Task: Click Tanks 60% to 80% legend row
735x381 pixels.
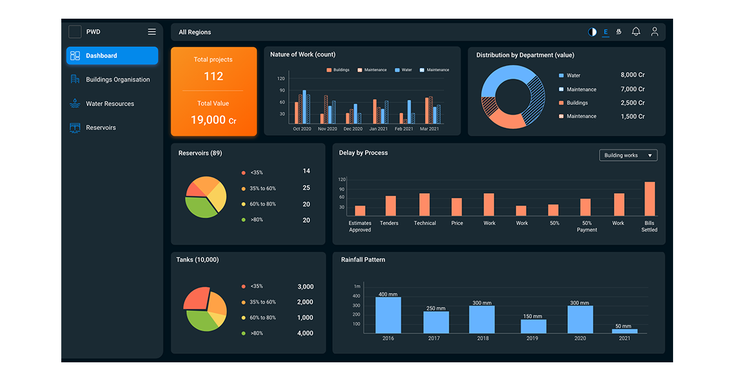Action: pos(277,318)
